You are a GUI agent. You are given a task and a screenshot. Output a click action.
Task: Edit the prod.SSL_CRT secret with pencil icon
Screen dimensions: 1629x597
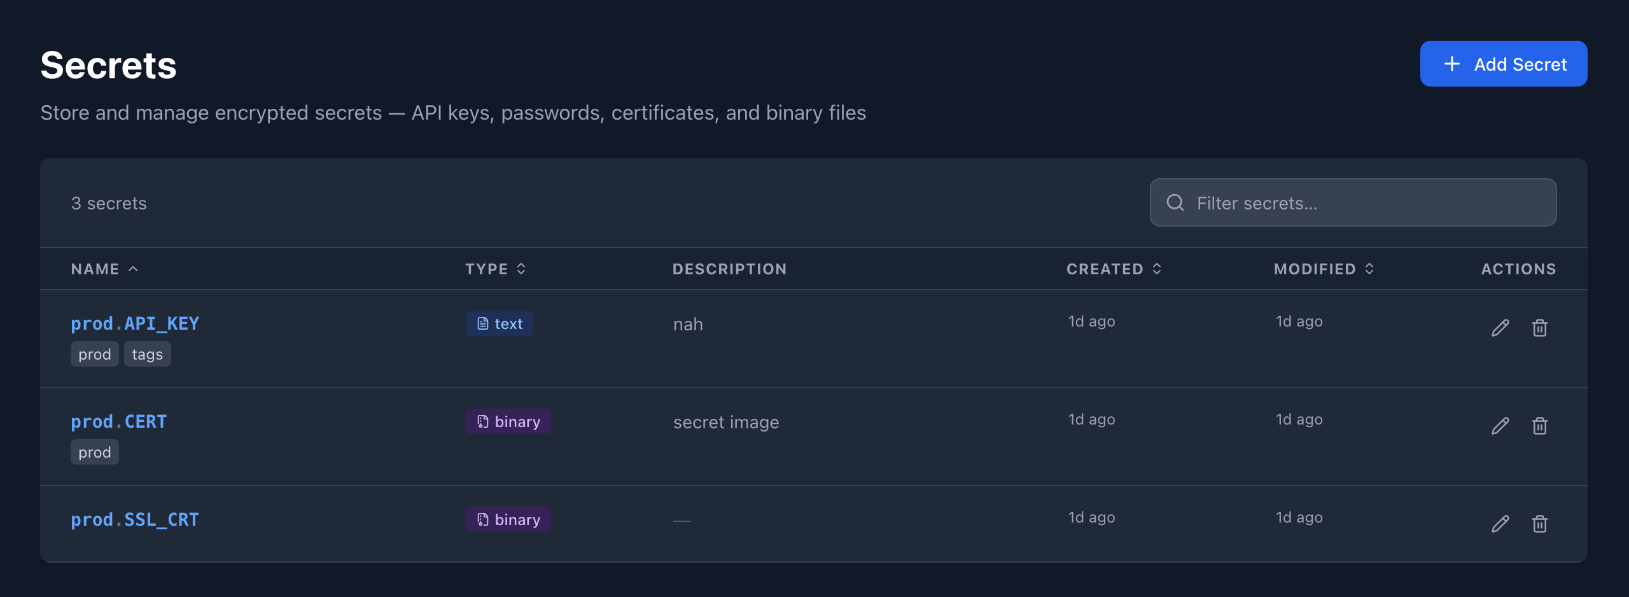pos(1500,524)
